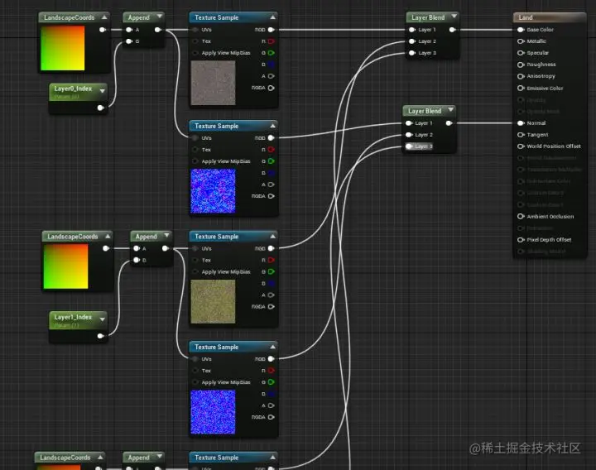Click red R output pin of gray Texture Sample
Image resolution: width=596 pixels, height=470 pixels.
tap(271, 41)
